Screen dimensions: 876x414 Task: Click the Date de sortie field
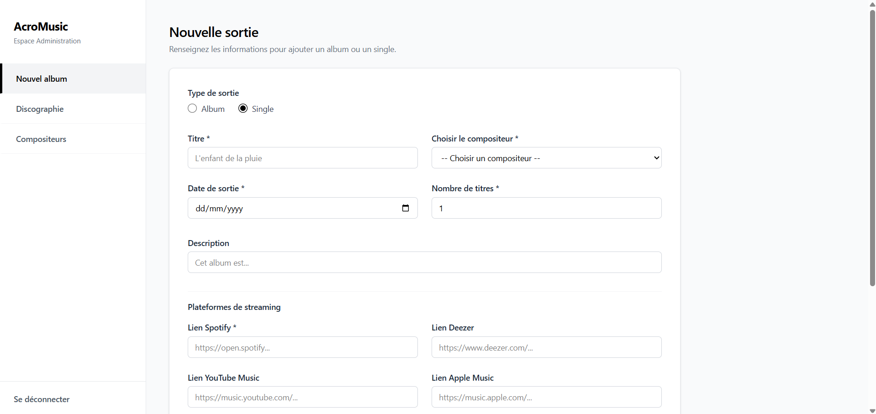click(x=292, y=208)
